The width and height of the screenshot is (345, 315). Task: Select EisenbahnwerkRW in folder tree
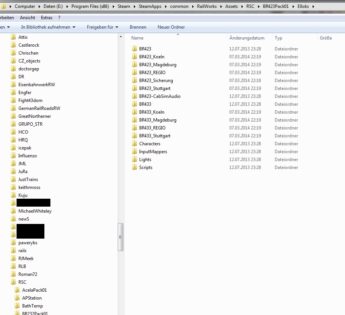(37, 85)
